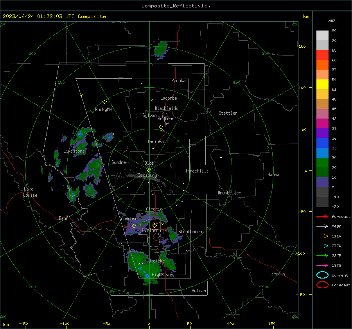This screenshot has width=352, height=329.
Task: Click the Hanna town label
Action: click(x=273, y=174)
